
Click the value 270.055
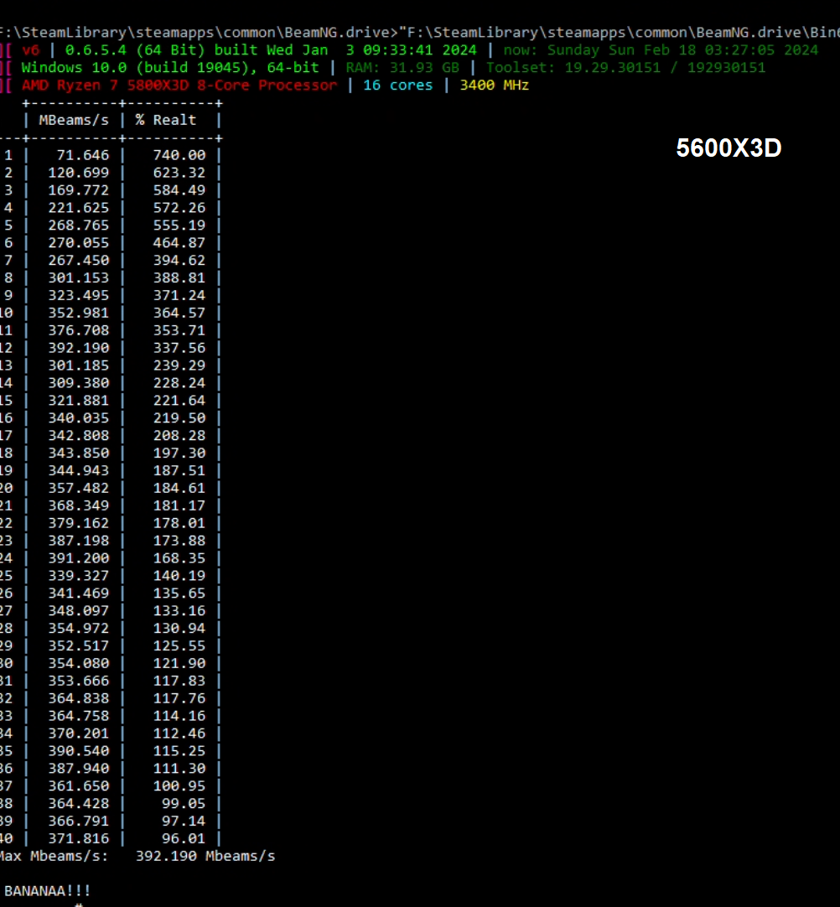click(78, 243)
